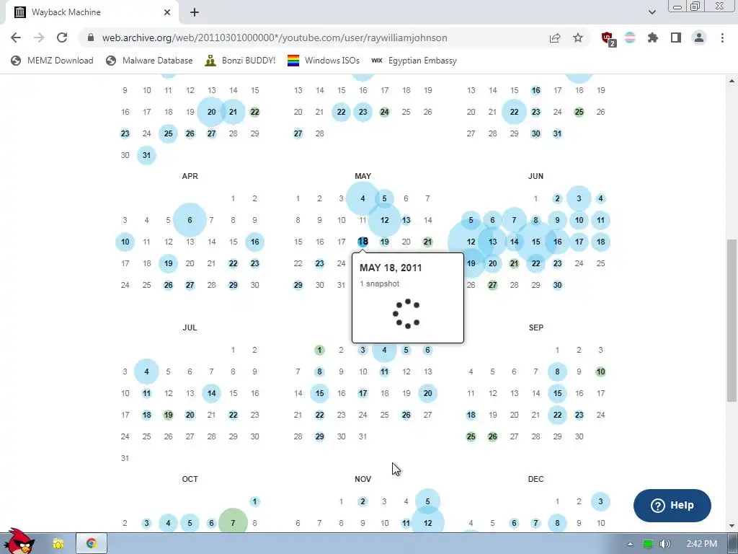Select the green September 10 snapshot
The image size is (738, 554).
click(x=600, y=371)
